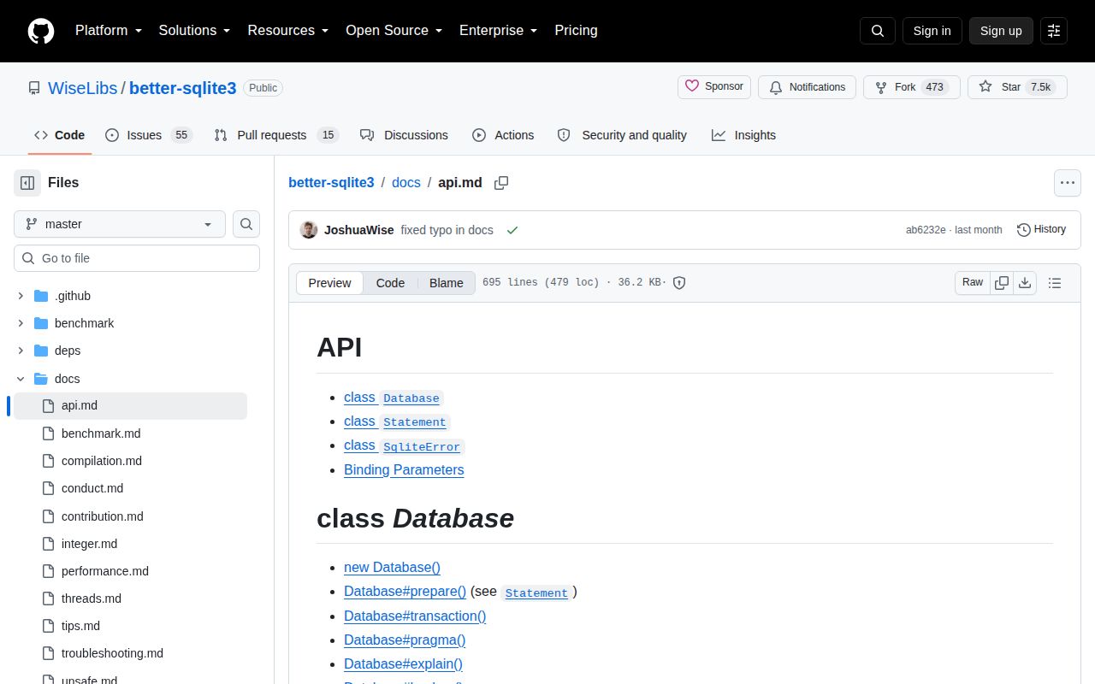Viewport: 1095px width, 684px height.
Task: Open the Issues tab
Action: (149, 135)
